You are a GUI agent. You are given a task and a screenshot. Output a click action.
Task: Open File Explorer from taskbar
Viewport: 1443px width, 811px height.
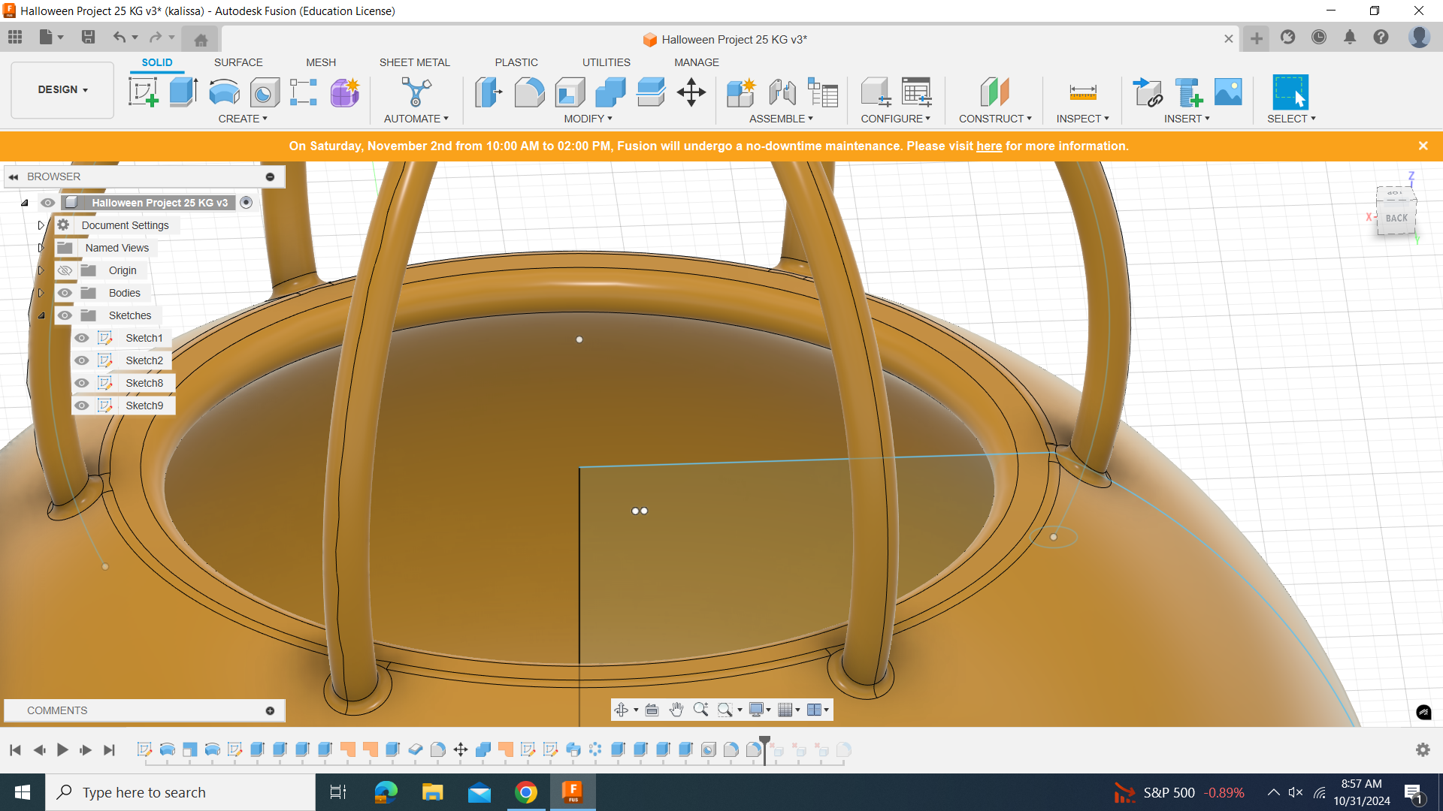432,792
